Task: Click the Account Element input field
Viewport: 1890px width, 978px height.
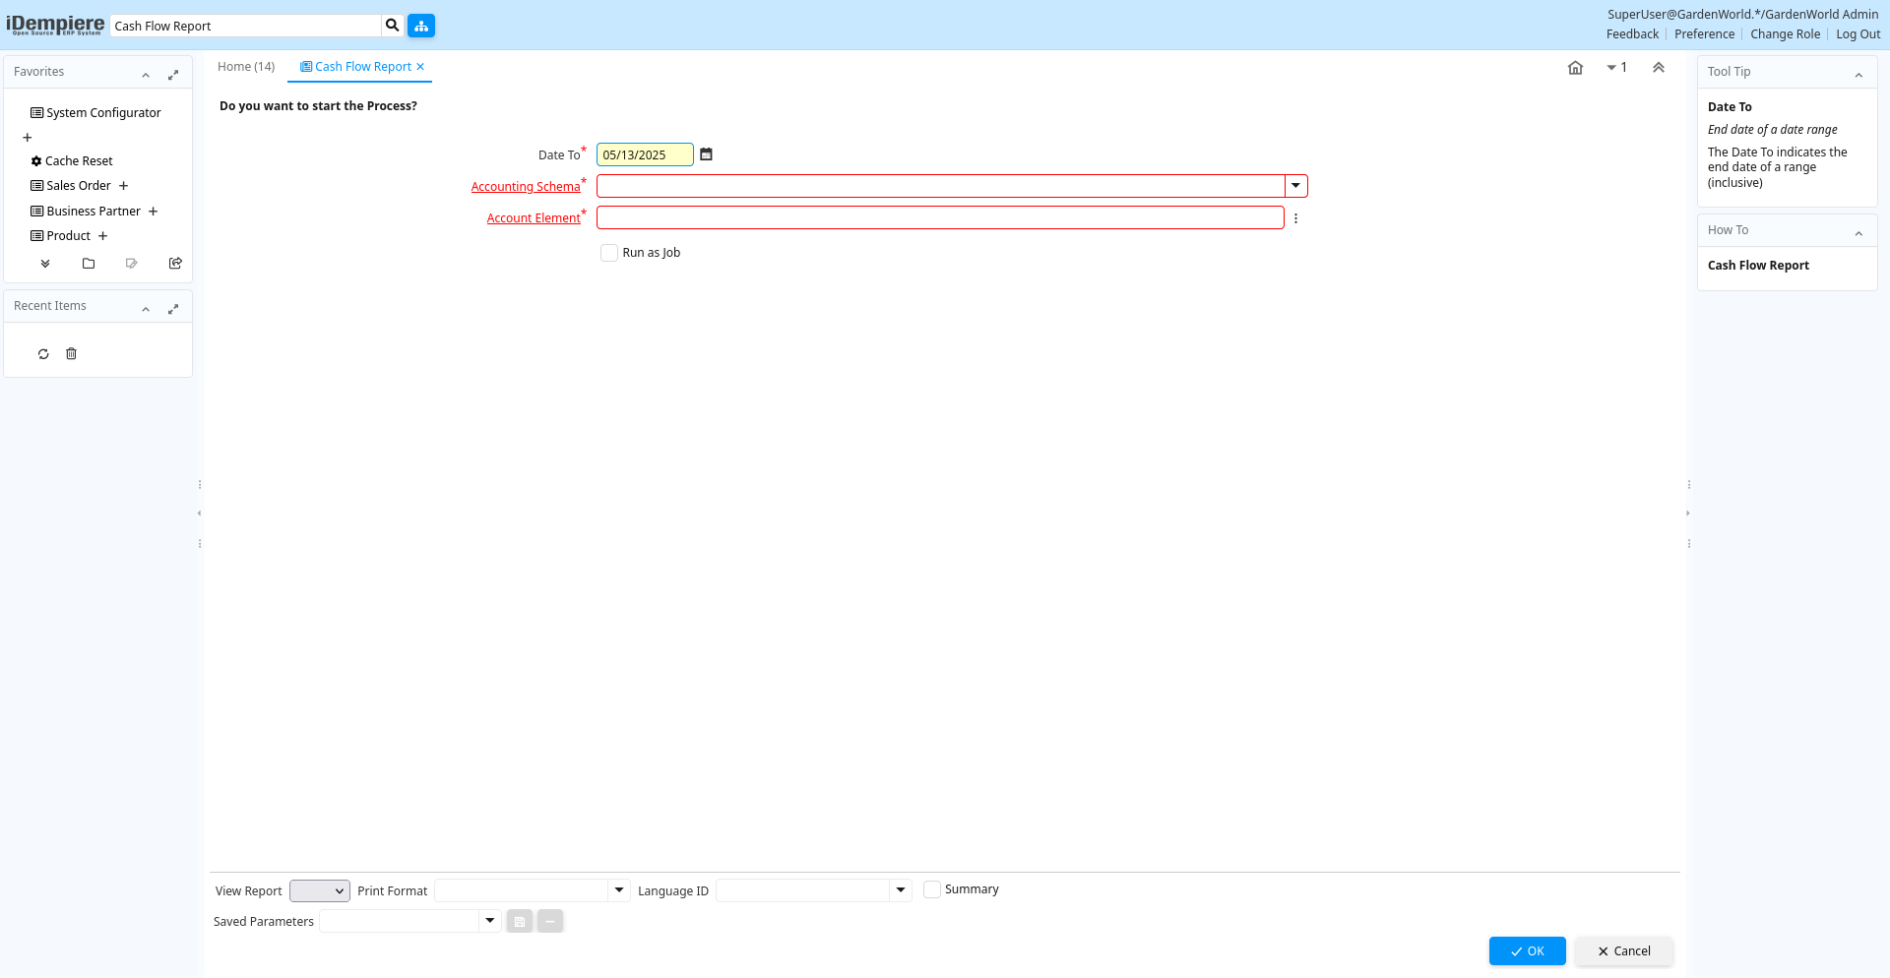Action: coord(940,217)
